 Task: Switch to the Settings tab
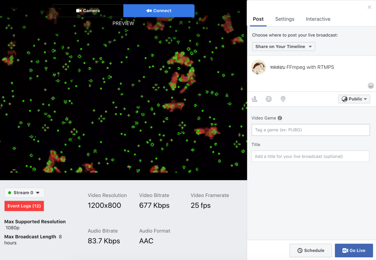285,19
